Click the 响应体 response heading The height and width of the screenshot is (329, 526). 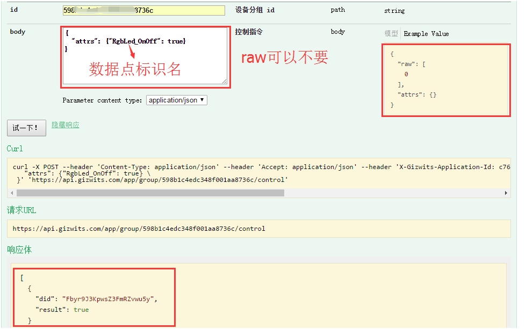click(x=19, y=250)
